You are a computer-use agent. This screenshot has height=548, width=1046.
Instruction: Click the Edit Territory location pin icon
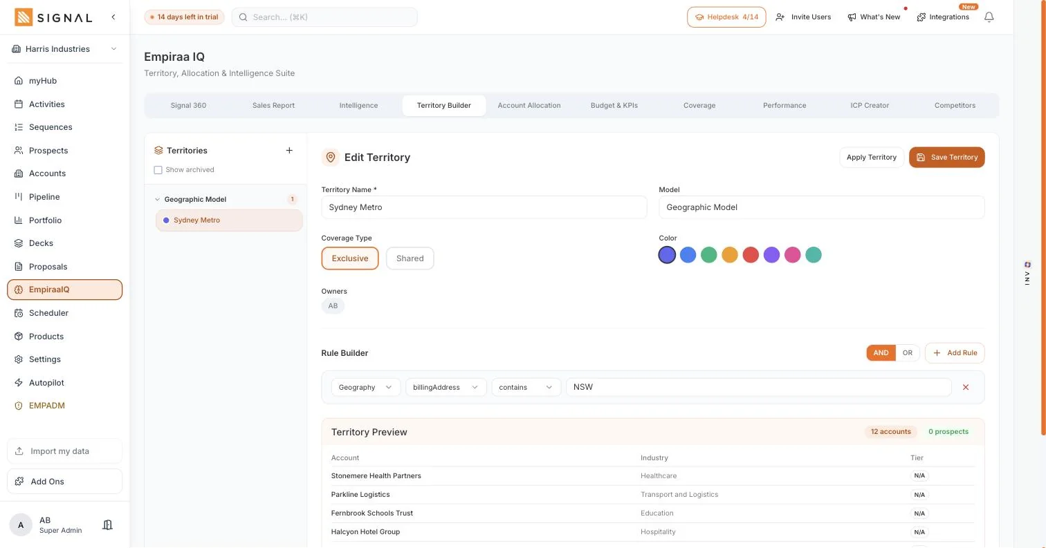click(x=331, y=158)
